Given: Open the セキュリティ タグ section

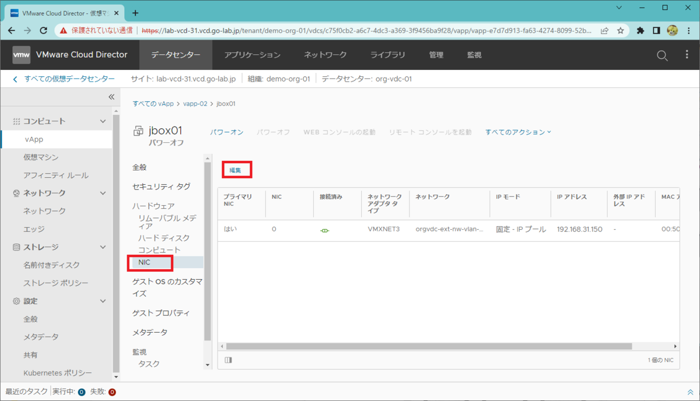Looking at the screenshot, I should (161, 187).
